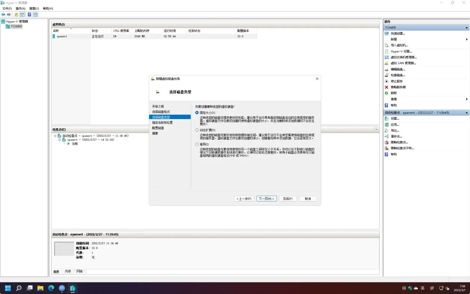Viewport: 470px width, 294px height.
Task: Switch to the 内存 tab
Action: click(68, 271)
